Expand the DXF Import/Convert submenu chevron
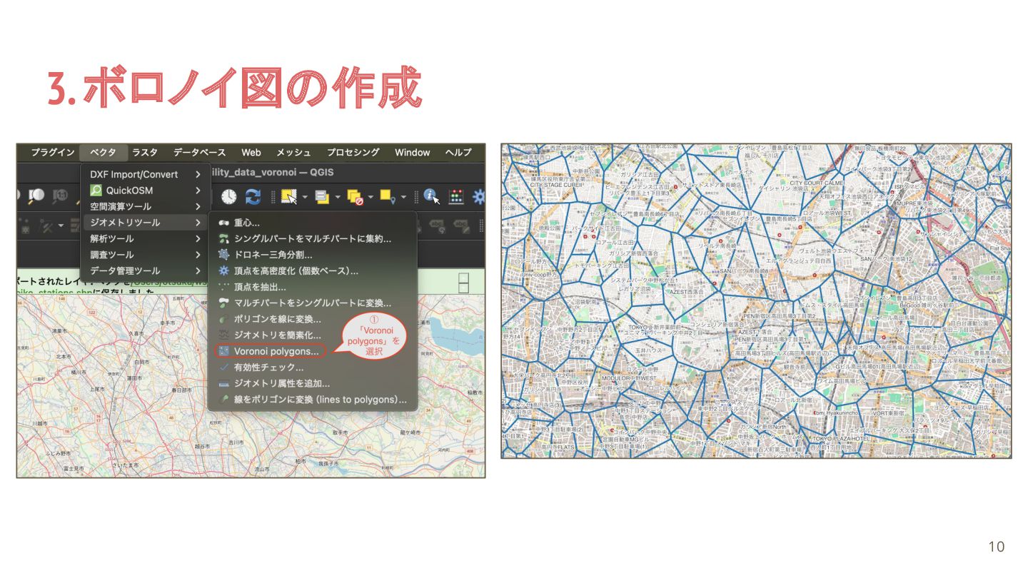Image resolution: width=1028 pixels, height=578 pixels. point(198,174)
